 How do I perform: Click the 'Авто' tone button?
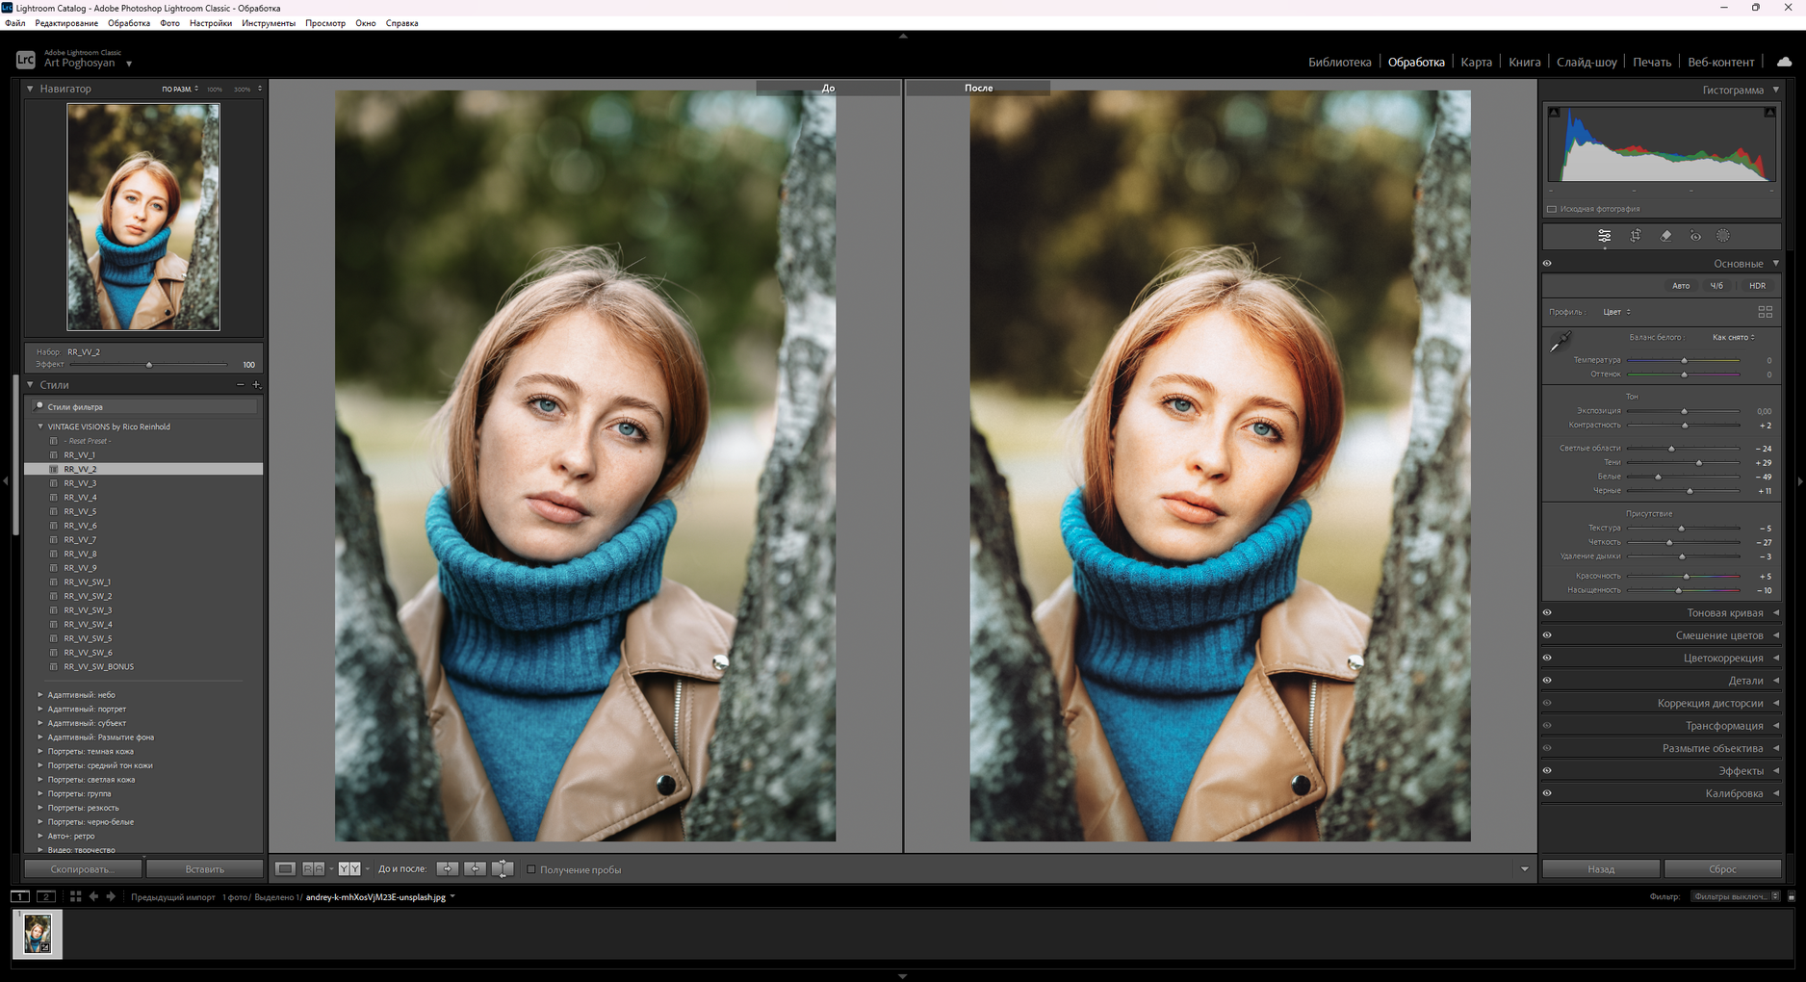pos(1680,286)
